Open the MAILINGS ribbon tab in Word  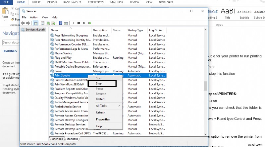pyautogui.click(x=117, y=2)
